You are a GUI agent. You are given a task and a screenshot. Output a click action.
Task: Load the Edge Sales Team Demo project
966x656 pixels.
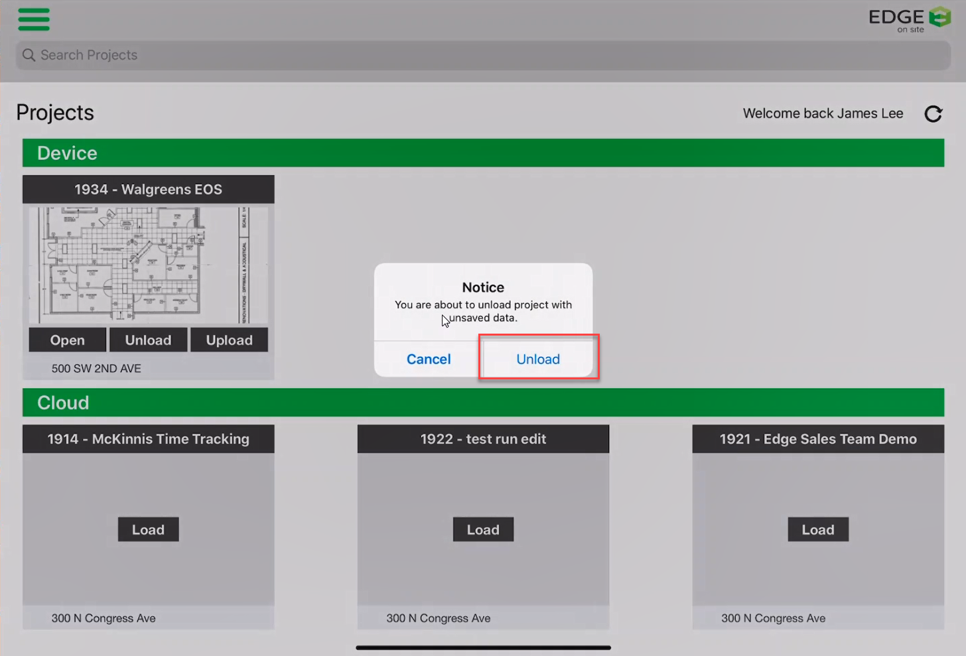[x=817, y=530]
